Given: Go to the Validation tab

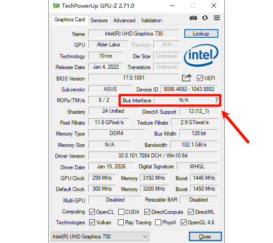Looking at the screenshot, I should 151,20.
